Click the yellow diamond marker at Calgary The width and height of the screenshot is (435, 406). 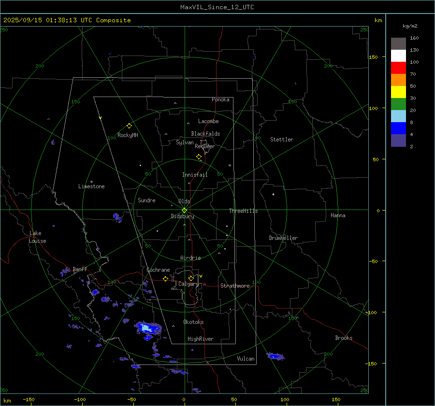pos(191,278)
